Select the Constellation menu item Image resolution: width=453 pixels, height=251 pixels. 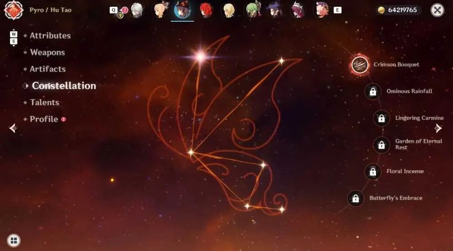(x=64, y=86)
